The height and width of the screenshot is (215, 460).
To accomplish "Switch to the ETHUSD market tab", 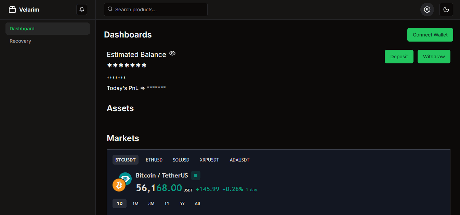I will (154, 160).
